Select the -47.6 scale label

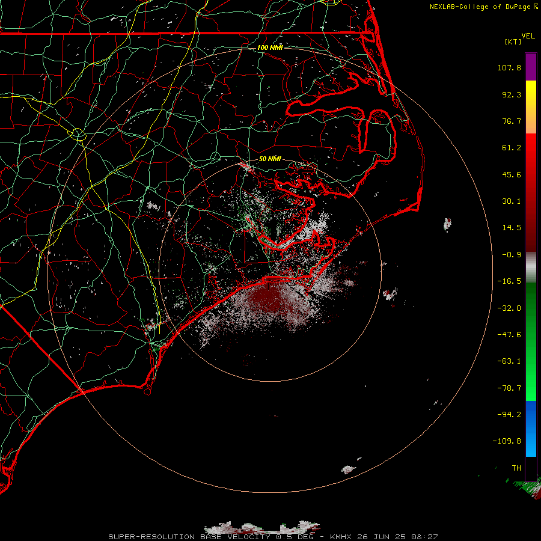point(509,335)
